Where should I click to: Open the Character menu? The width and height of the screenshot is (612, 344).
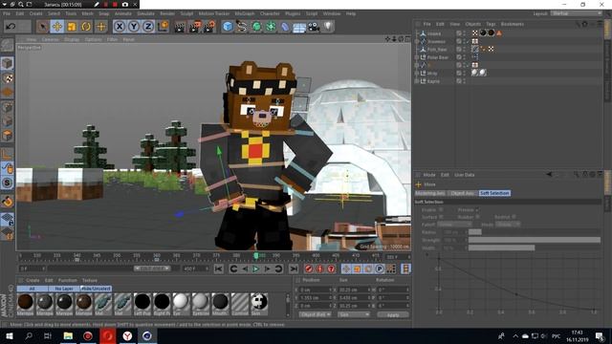(270, 13)
